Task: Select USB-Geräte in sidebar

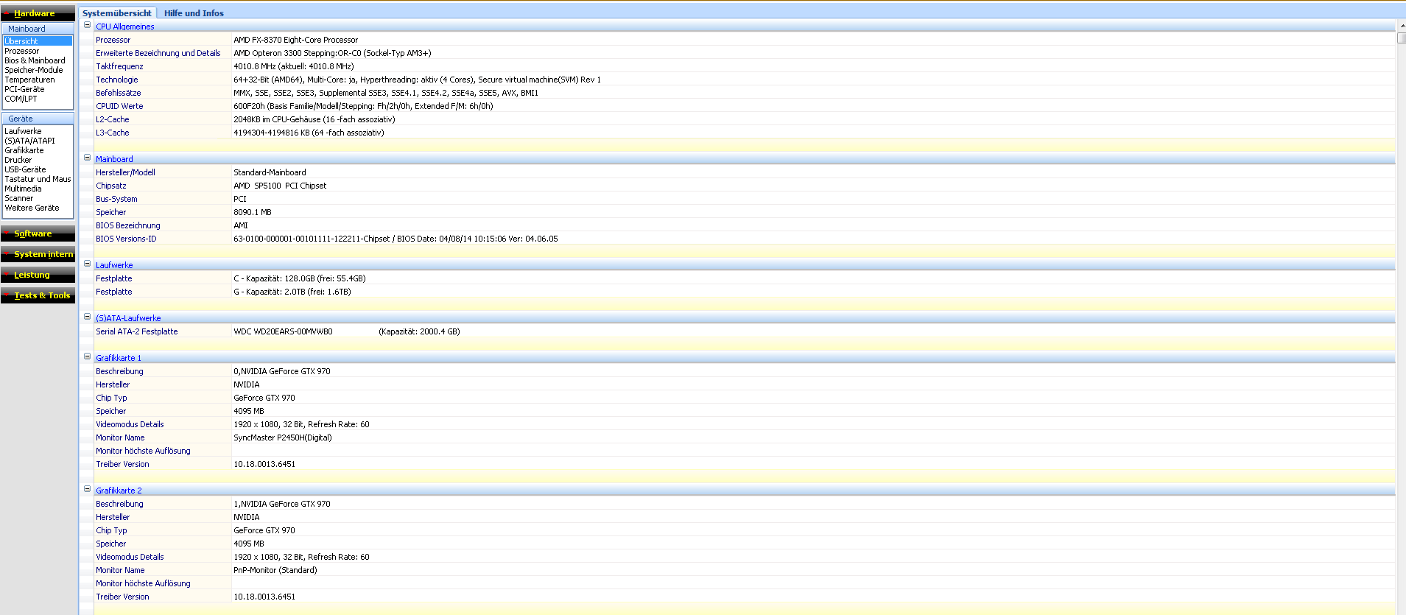Action: 25,169
